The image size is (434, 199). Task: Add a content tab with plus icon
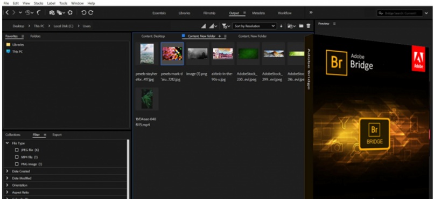220,36
